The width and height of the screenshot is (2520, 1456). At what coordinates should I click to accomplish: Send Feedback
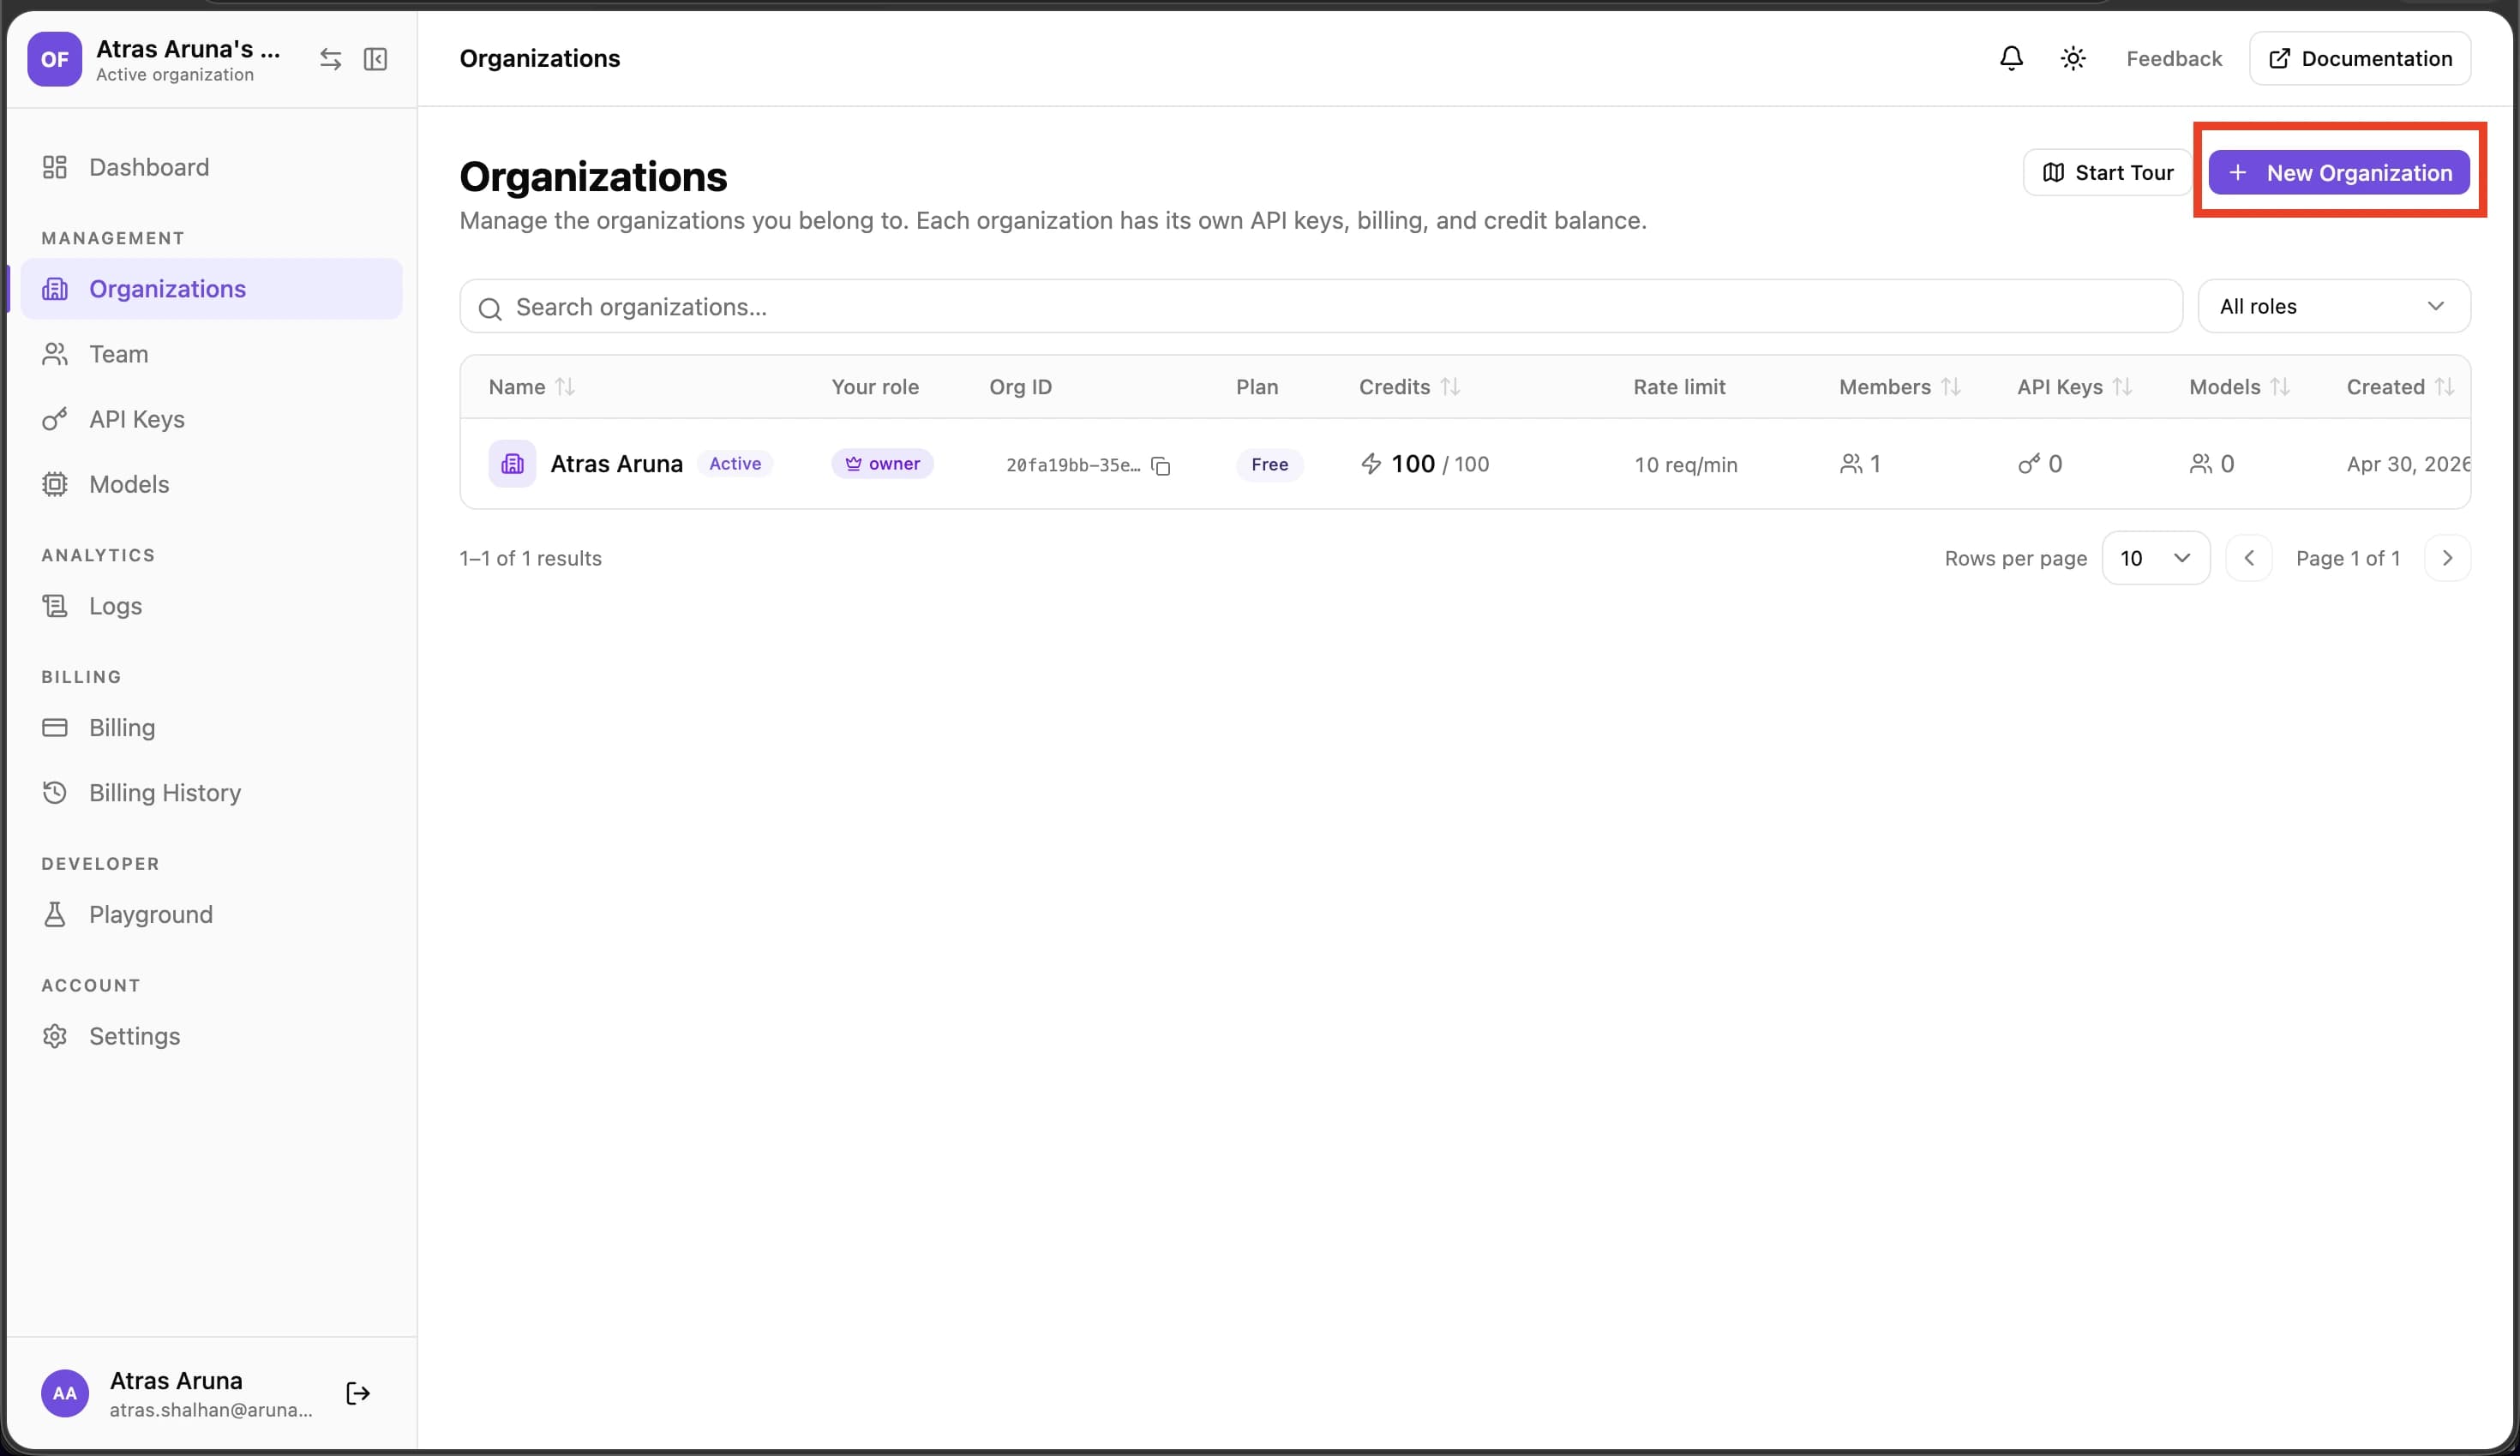coord(2174,58)
